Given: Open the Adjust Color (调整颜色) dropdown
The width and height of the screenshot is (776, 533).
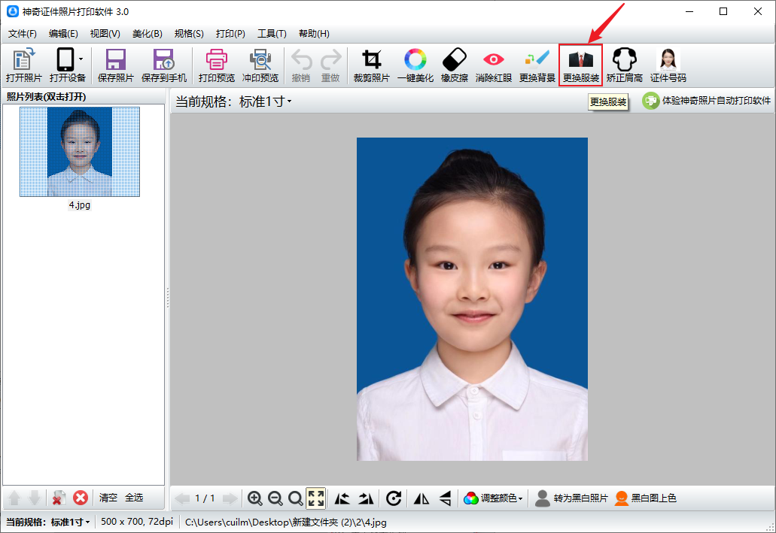Looking at the screenshot, I should point(493,498).
